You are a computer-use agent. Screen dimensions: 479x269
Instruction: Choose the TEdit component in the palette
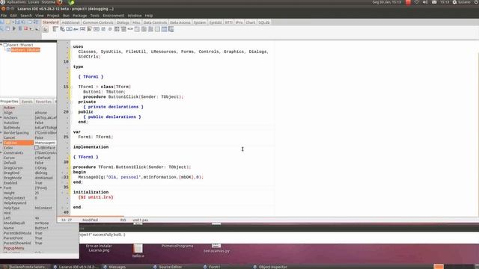(x=82, y=29)
